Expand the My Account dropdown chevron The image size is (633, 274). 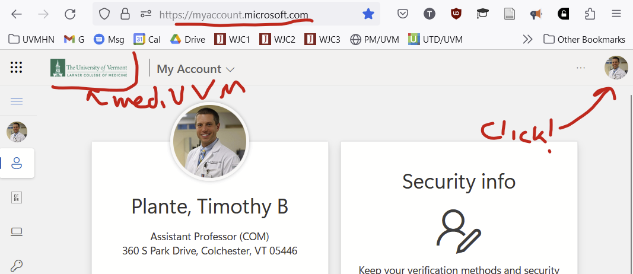coord(230,69)
